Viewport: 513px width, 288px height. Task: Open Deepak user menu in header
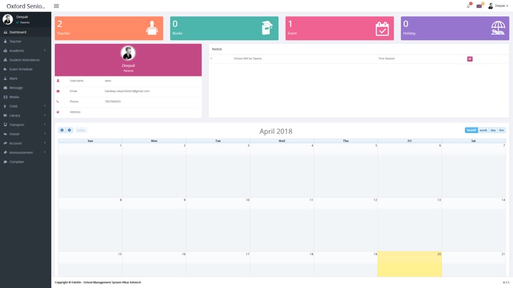point(498,6)
